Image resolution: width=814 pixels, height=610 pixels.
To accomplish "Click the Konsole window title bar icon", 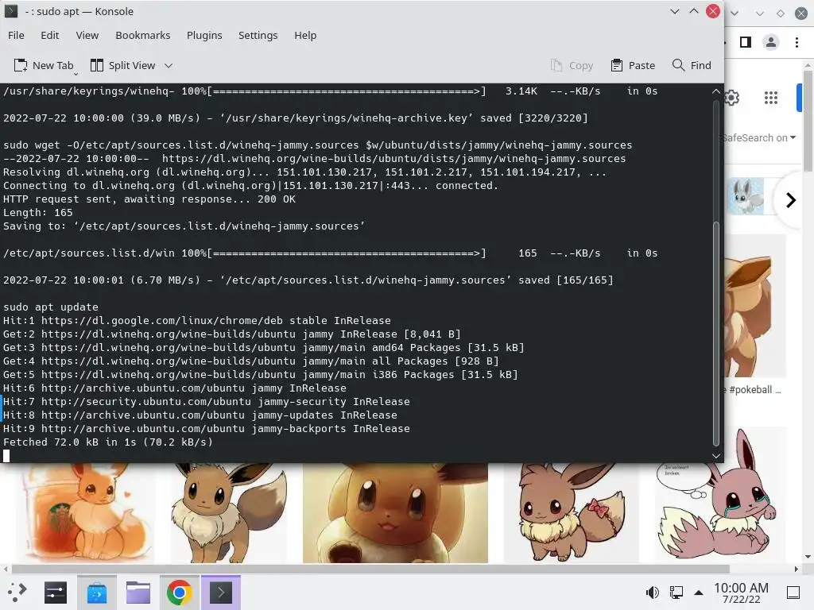I will (x=11, y=11).
